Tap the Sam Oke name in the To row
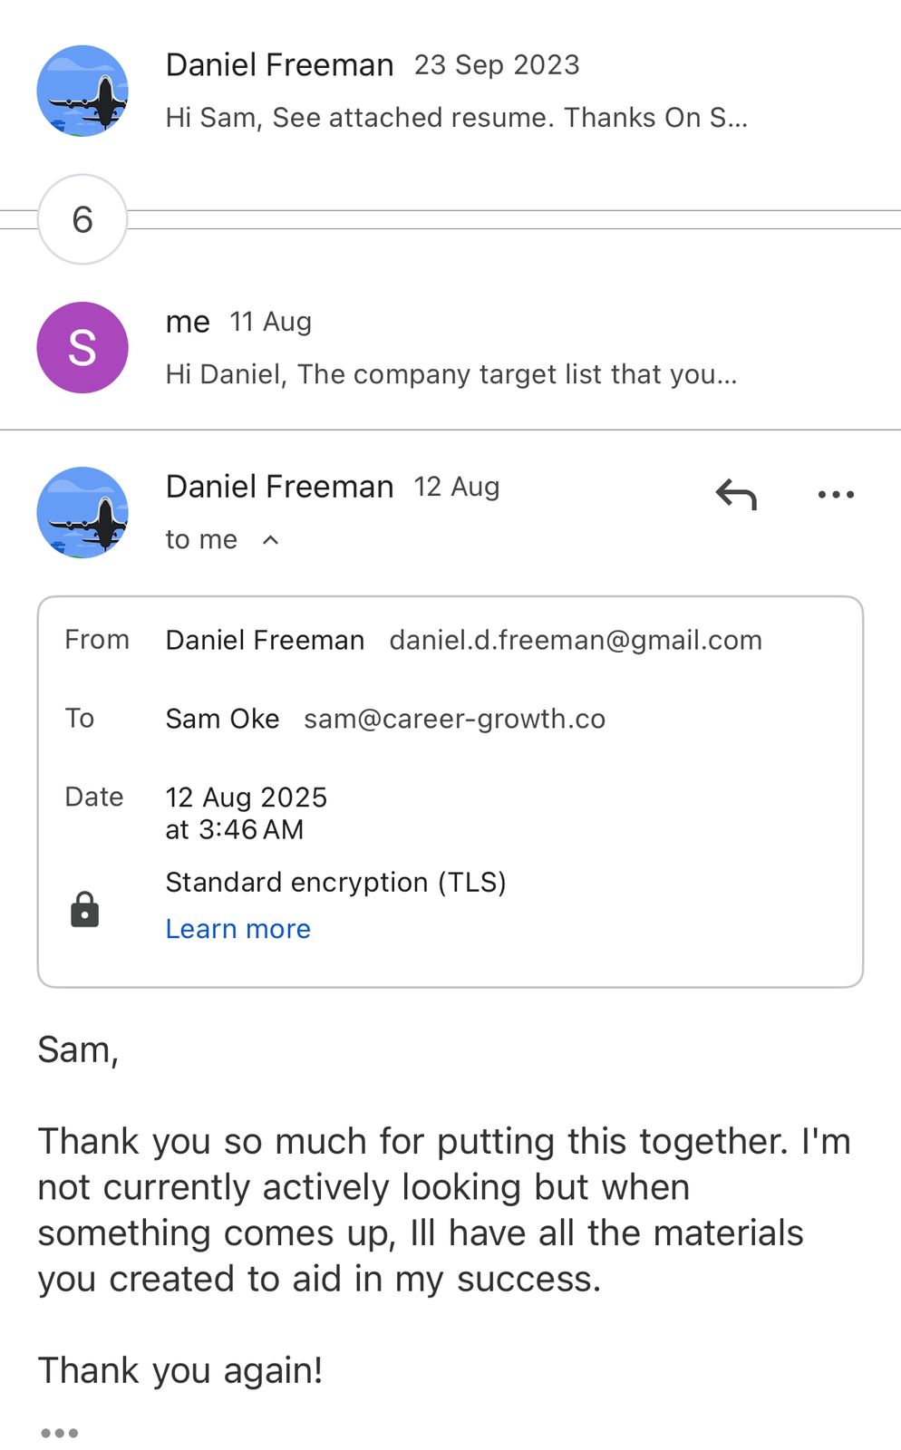 [x=222, y=719]
